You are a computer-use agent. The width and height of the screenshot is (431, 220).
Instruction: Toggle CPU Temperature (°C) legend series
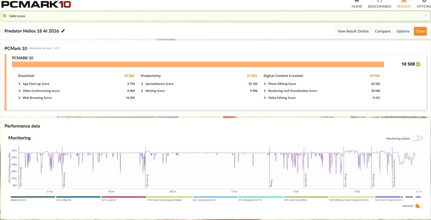click(x=261, y=198)
